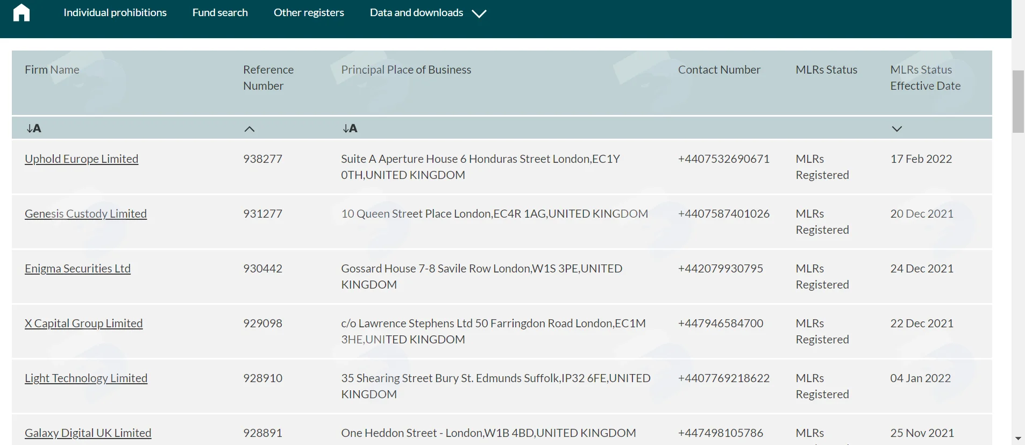Screen dimensions: 1025x445
Task: Select the Farringdon Road address
Action: pyautogui.click(x=494, y=332)
